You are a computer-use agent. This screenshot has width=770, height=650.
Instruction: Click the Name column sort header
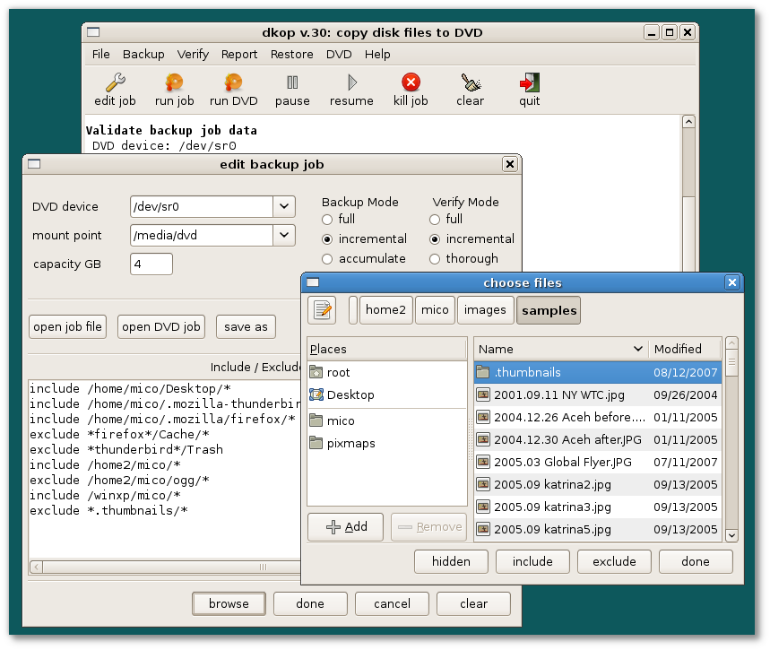[561, 350]
